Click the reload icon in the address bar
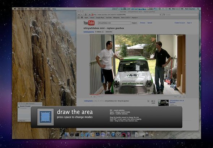213x148 pixels. point(160,14)
